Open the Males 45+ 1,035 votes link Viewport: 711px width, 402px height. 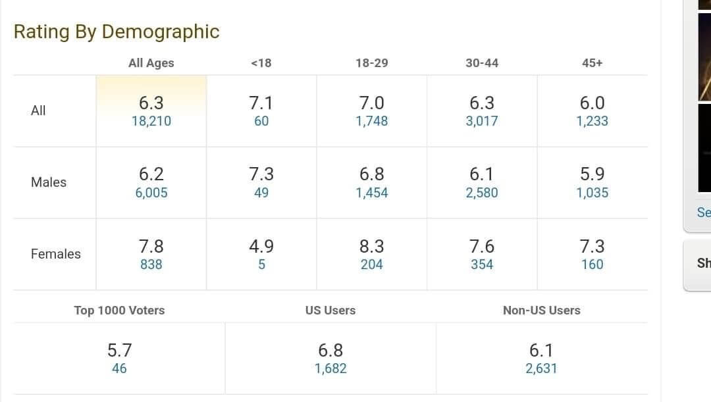point(592,193)
